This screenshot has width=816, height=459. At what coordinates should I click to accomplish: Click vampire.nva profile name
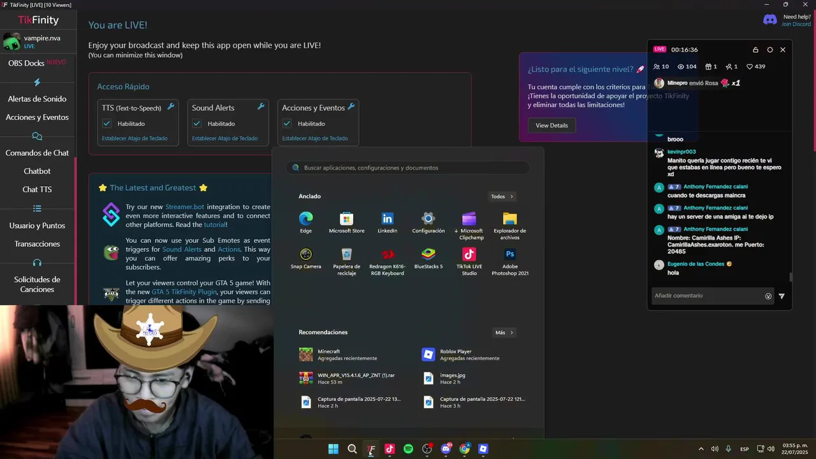tap(42, 38)
